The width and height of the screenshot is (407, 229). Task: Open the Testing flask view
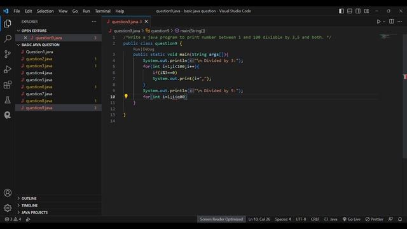point(8,100)
